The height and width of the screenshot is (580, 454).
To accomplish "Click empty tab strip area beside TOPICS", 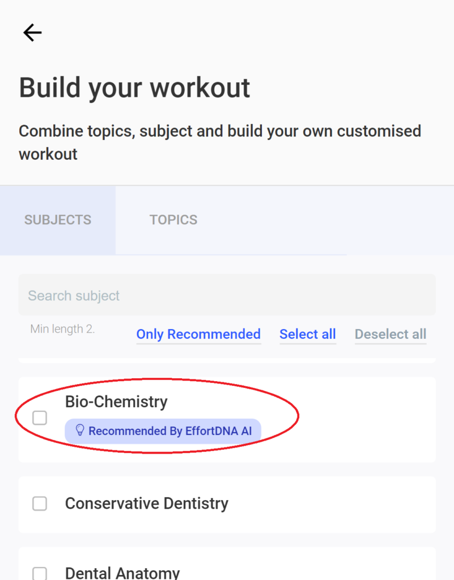I will point(342,220).
